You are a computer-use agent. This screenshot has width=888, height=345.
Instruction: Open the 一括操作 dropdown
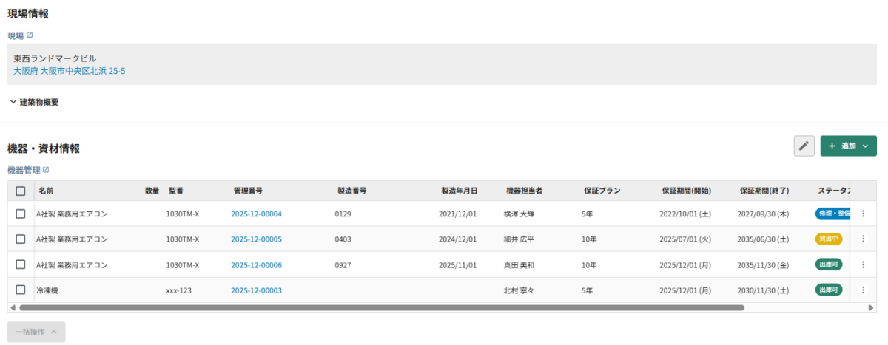click(x=36, y=332)
